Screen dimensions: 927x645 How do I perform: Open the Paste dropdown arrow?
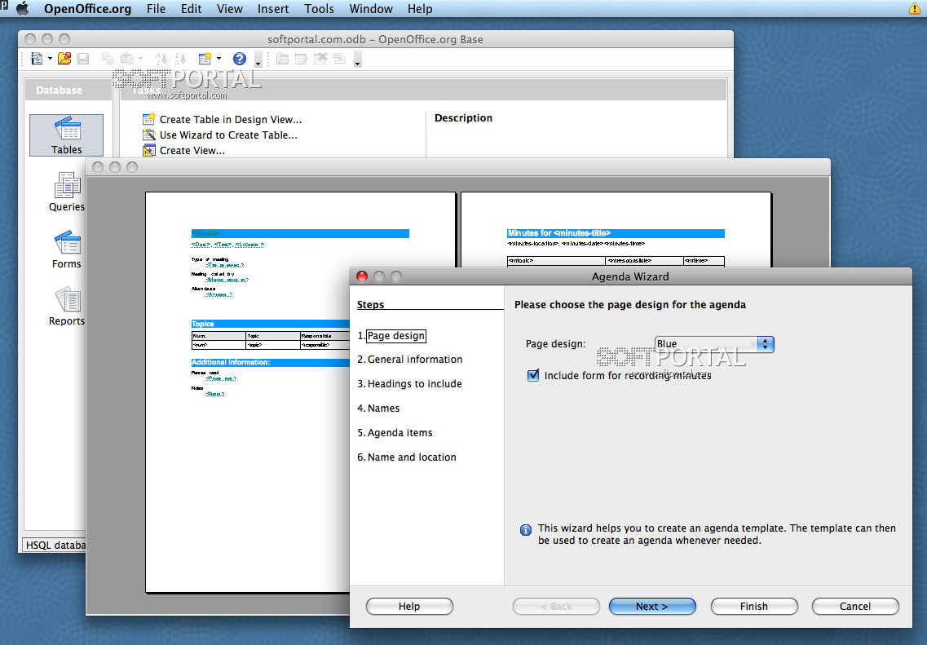tap(140, 59)
